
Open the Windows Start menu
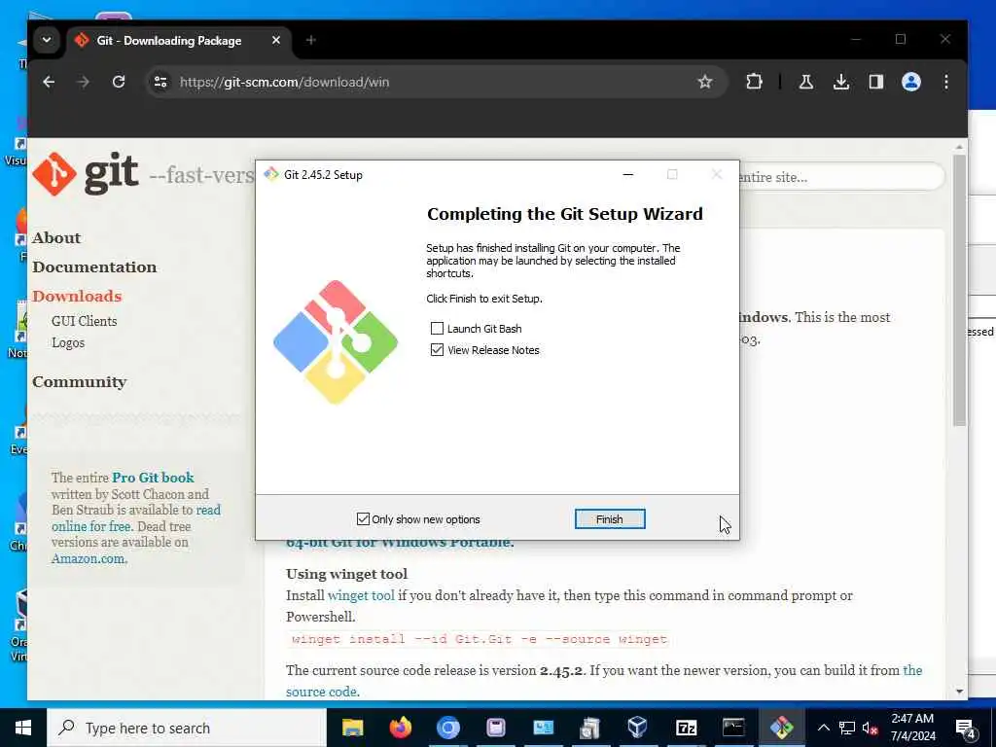[x=23, y=728]
